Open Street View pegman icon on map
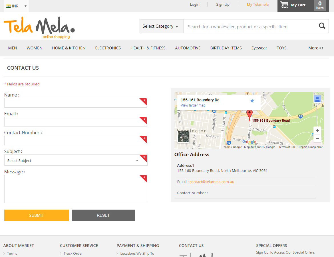 [x=317, y=99]
